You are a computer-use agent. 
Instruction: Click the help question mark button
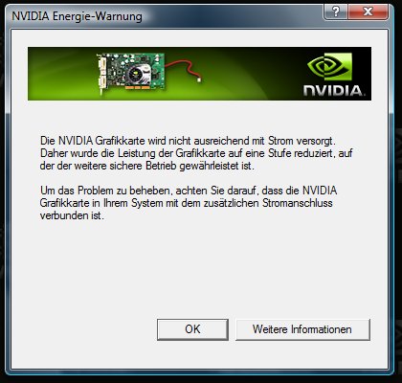335,11
